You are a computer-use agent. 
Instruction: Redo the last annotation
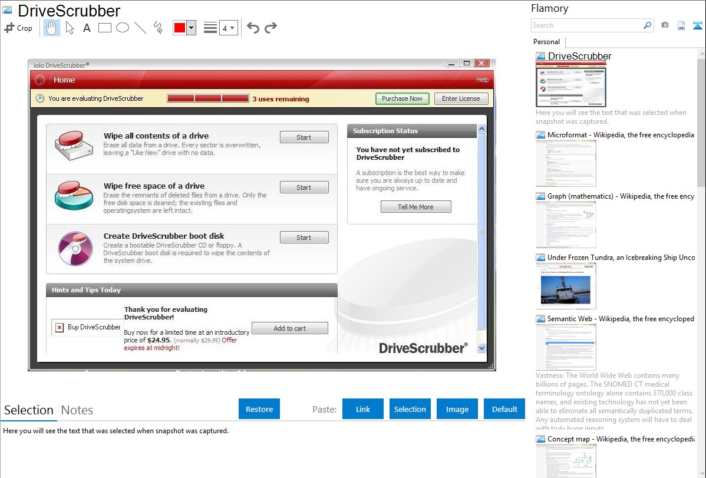pos(270,28)
